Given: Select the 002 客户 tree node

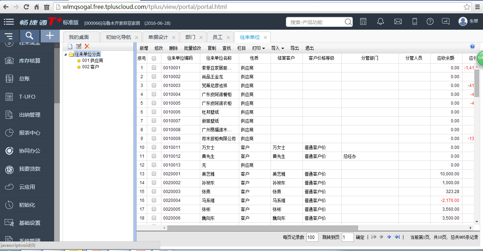Looking at the screenshot, I should point(90,66).
